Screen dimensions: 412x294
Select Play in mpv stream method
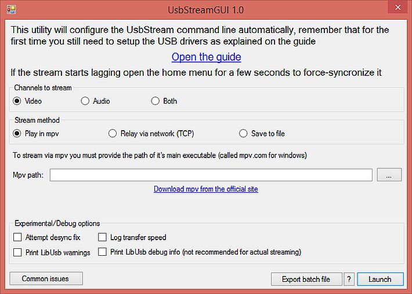coord(17,133)
